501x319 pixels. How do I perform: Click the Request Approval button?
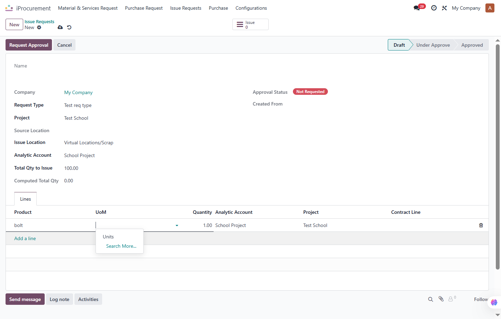(x=29, y=45)
